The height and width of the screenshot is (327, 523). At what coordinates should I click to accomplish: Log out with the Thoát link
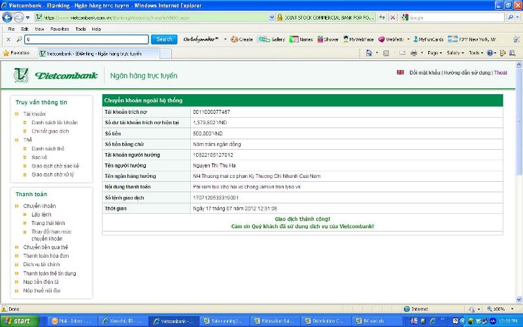(500, 73)
